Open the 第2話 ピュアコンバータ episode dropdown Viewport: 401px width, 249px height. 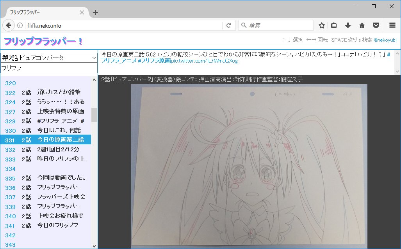tap(49, 58)
